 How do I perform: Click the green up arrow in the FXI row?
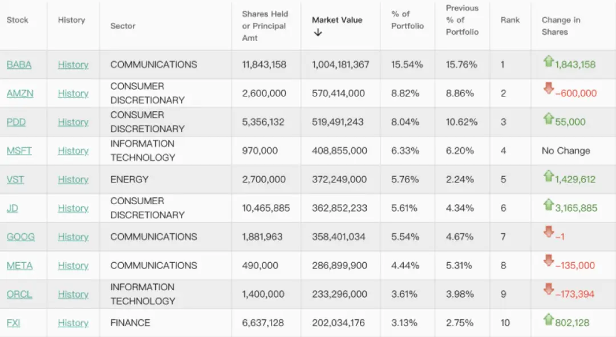pyautogui.click(x=548, y=319)
